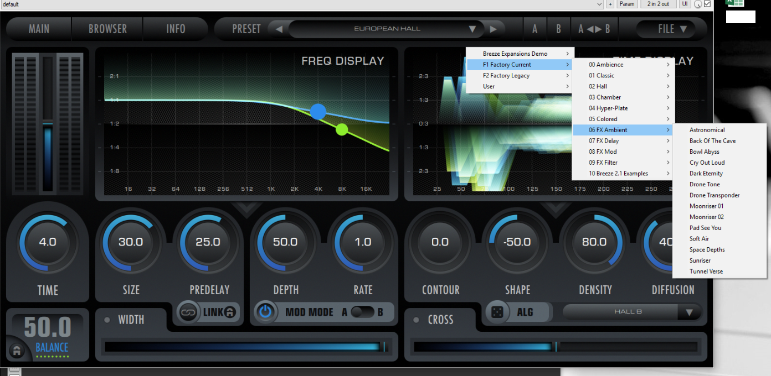Click the next preset right arrow
This screenshot has height=376, width=771.
pyautogui.click(x=493, y=29)
